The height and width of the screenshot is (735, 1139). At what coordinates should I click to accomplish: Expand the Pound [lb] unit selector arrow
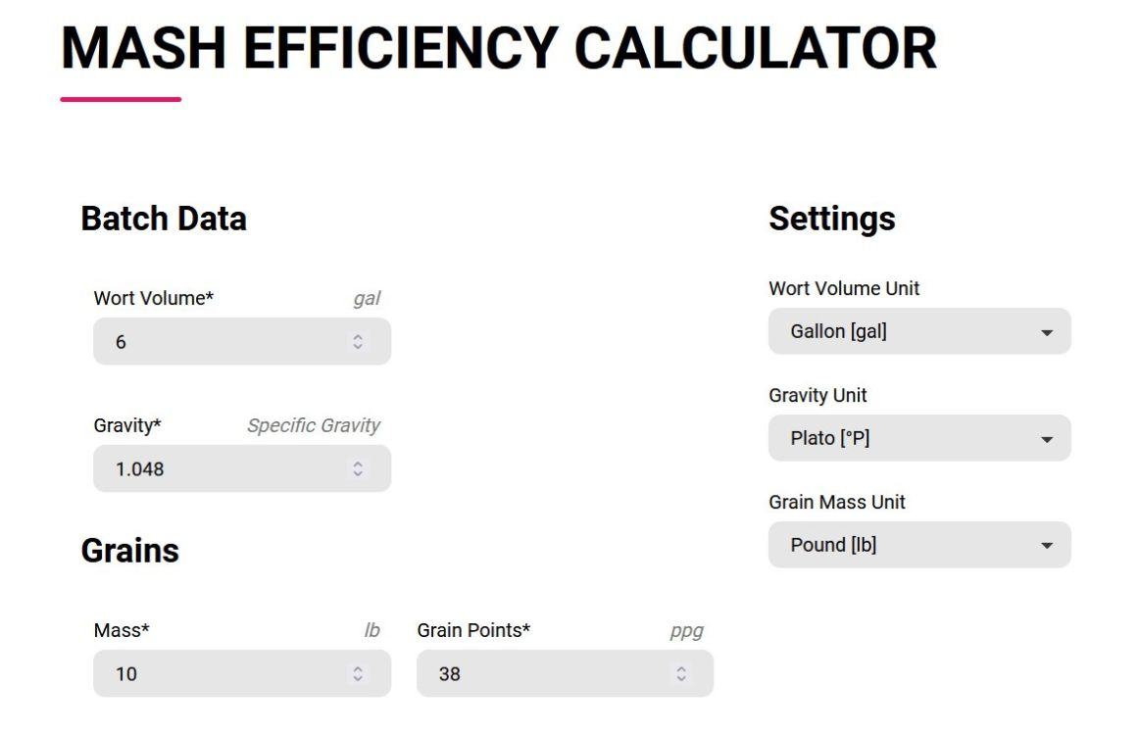pyautogui.click(x=1048, y=545)
